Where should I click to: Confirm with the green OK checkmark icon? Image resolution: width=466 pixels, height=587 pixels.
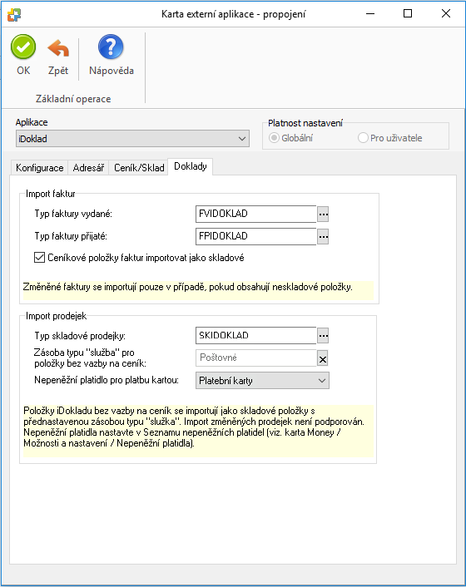click(23, 47)
